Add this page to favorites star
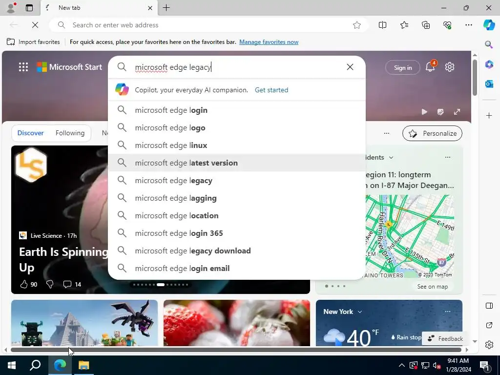Image resolution: width=500 pixels, height=375 pixels. (x=357, y=25)
